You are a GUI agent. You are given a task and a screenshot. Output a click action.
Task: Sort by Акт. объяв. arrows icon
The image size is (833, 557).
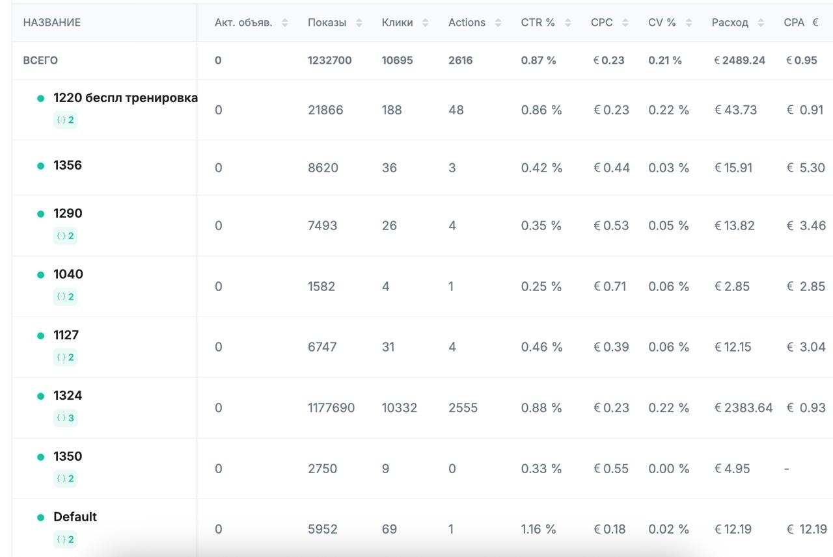[285, 23]
